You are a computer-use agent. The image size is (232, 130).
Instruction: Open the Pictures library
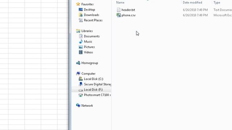(x=89, y=47)
